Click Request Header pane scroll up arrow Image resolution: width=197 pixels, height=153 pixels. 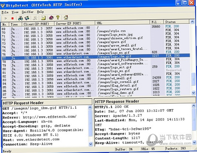(90, 107)
